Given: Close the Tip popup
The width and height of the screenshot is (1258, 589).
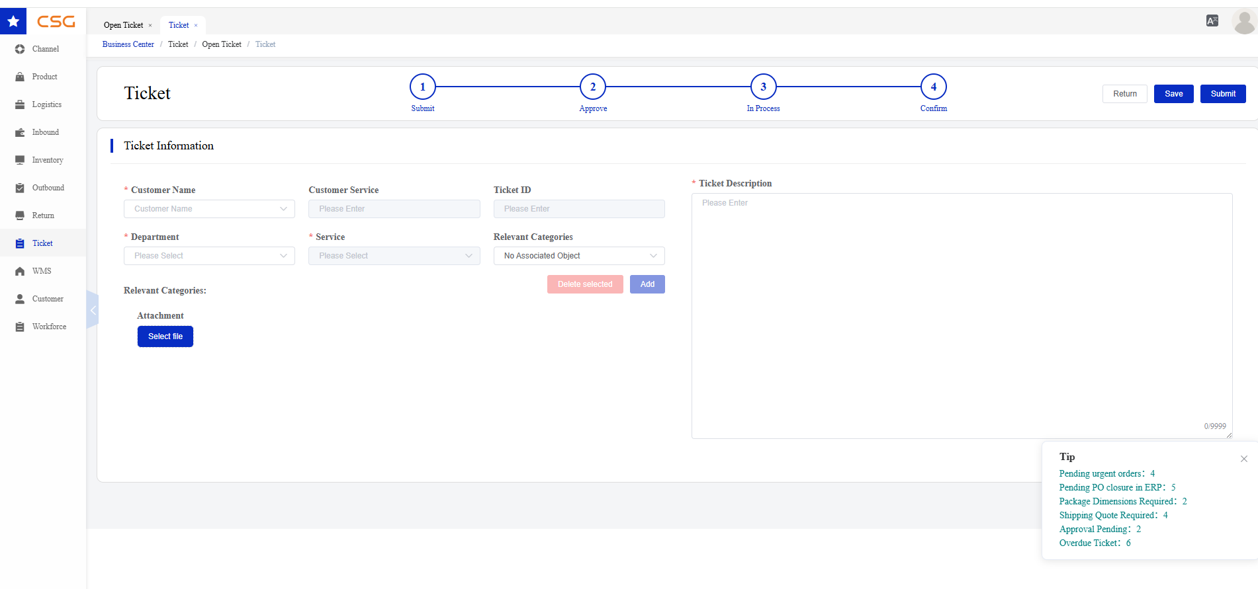Looking at the screenshot, I should point(1244,459).
